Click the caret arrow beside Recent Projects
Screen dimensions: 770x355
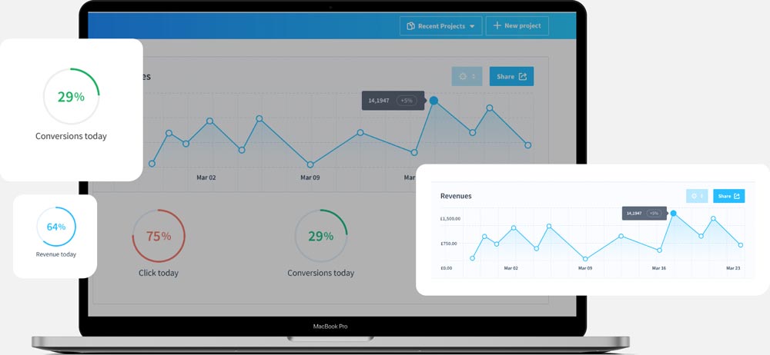point(473,26)
